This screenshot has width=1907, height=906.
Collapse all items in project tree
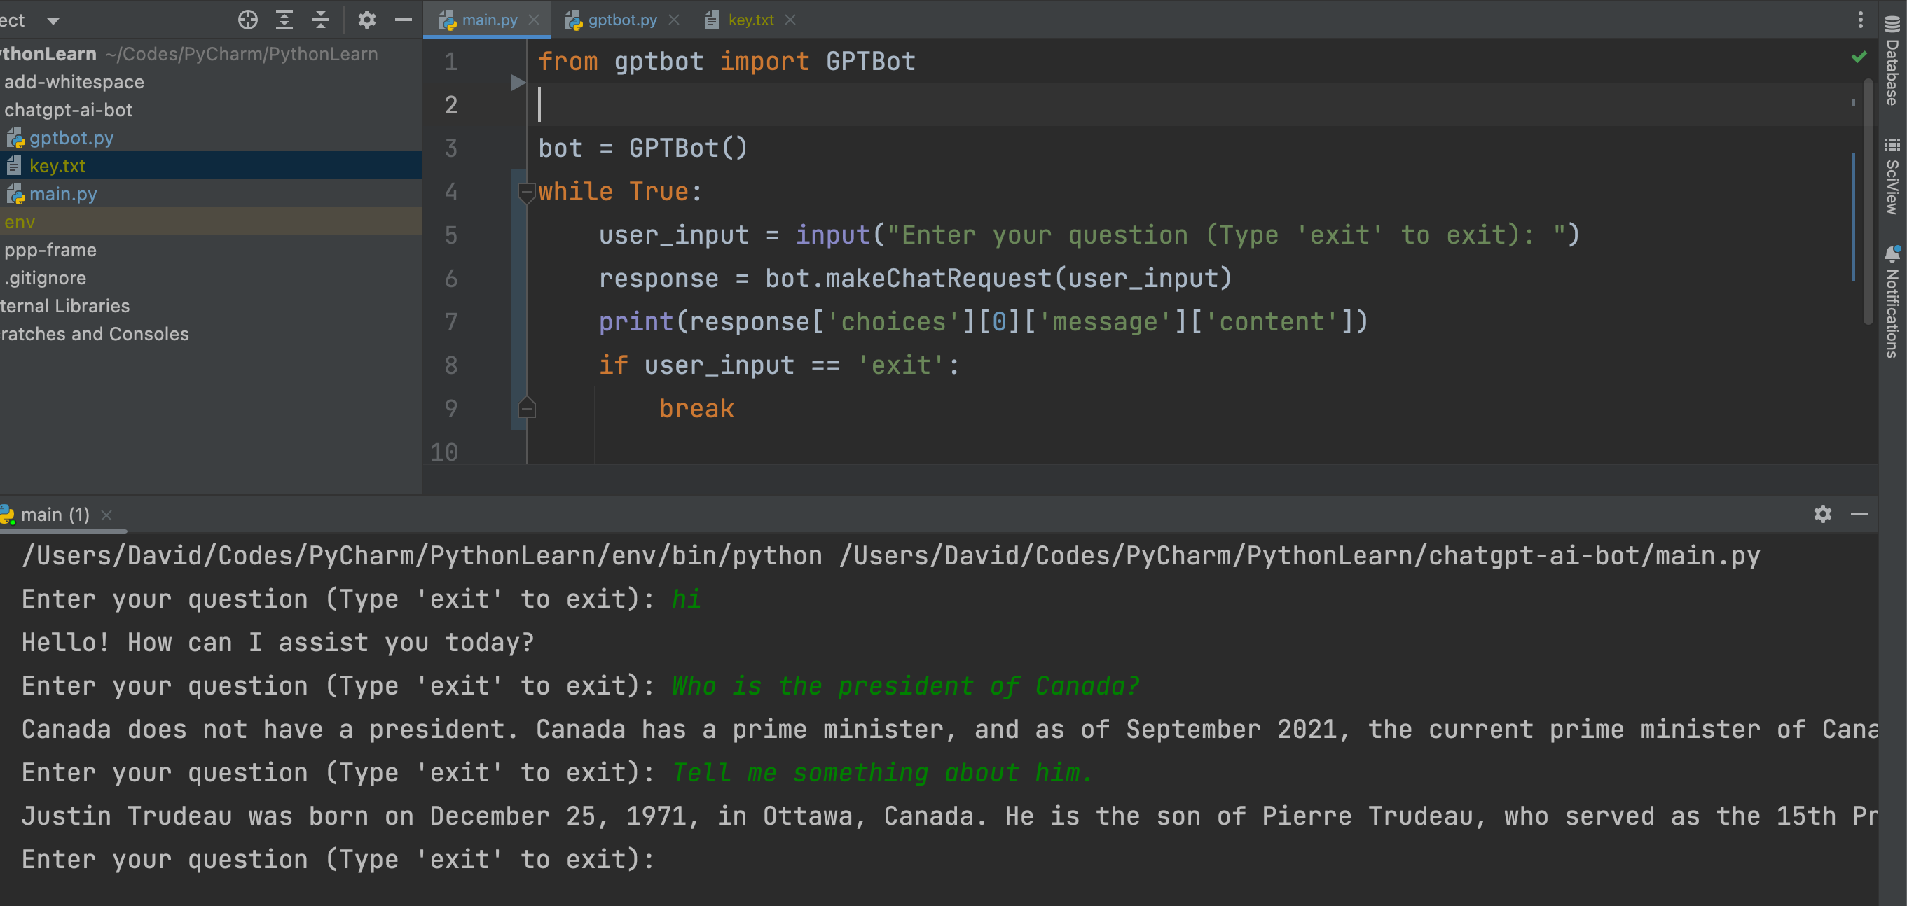(321, 20)
